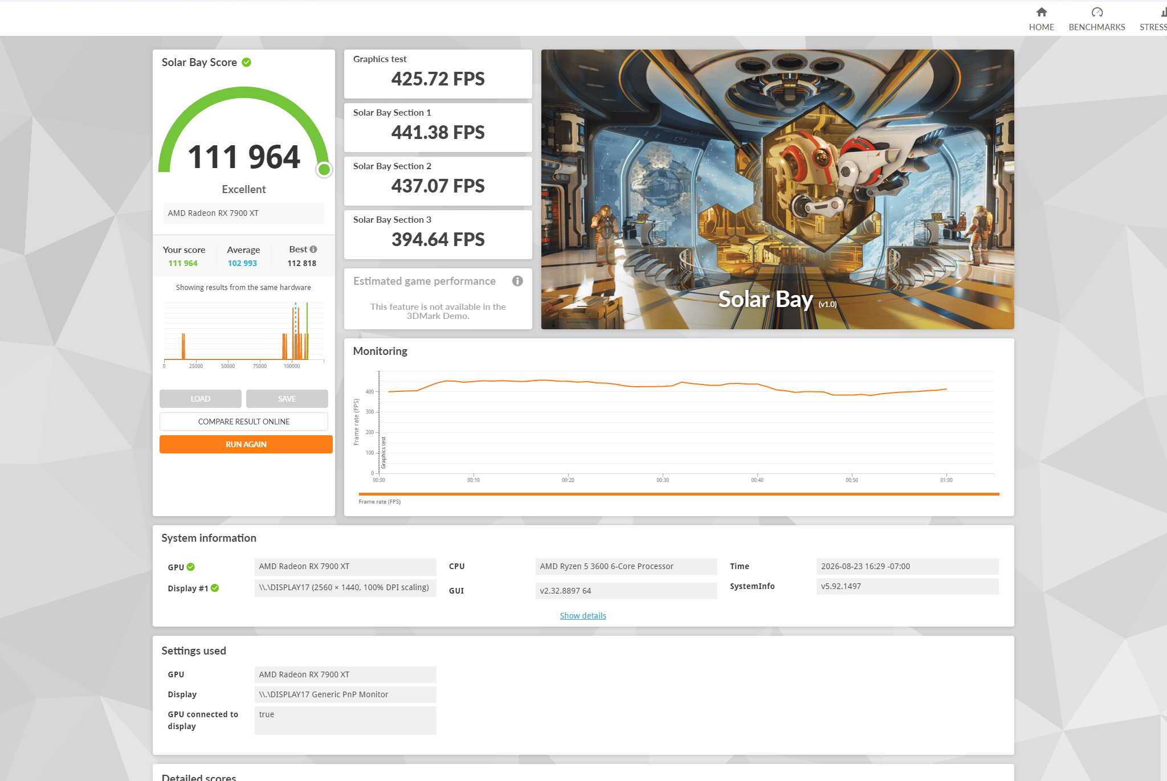This screenshot has height=781, width=1167.
Task: Click the 111 964 main score
Action: tap(244, 157)
